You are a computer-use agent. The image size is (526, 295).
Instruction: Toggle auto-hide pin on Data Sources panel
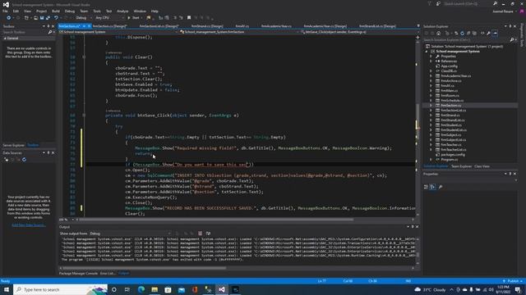pyautogui.click(x=48, y=153)
